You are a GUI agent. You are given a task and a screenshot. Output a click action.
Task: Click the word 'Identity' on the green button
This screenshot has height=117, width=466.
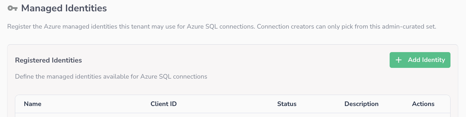coord(433,60)
